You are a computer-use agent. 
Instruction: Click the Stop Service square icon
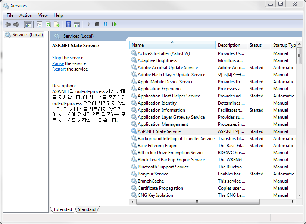click(97, 24)
